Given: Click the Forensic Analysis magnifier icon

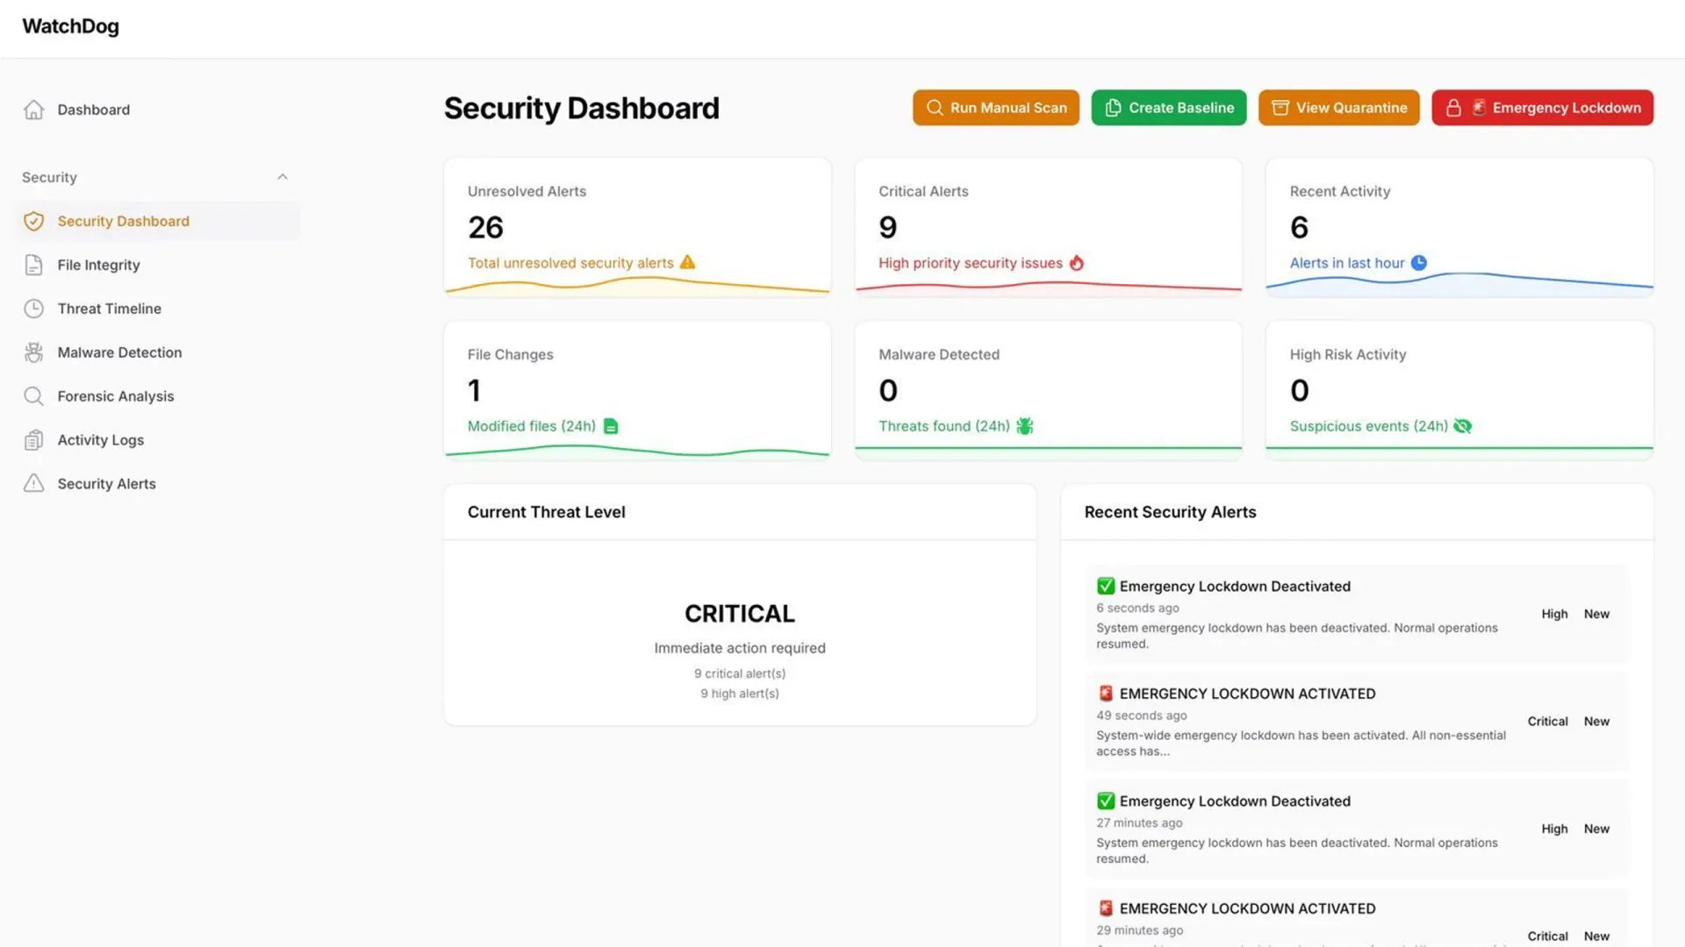Looking at the screenshot, I should pos(33,396).
